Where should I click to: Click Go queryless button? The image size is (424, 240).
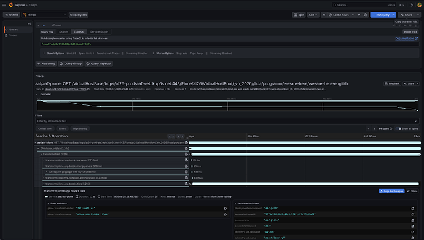79,15
